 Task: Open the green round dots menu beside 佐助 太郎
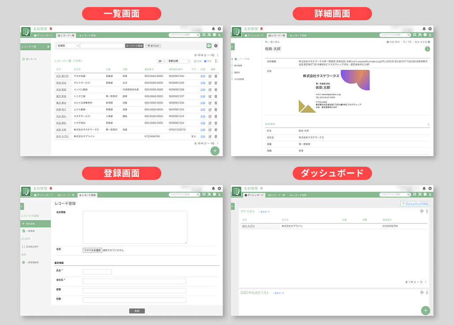tap(428, 49)
